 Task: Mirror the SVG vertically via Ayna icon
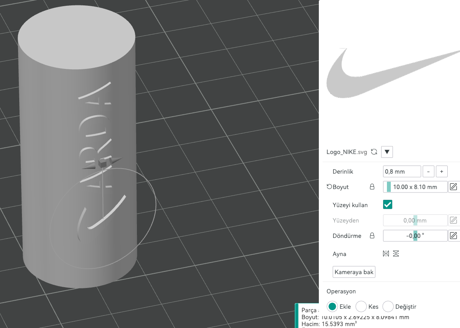tap(396, 254)
